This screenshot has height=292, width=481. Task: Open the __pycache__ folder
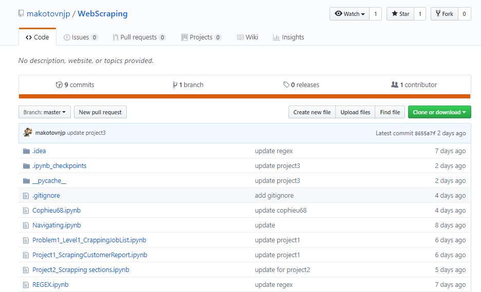pos(49,181)
